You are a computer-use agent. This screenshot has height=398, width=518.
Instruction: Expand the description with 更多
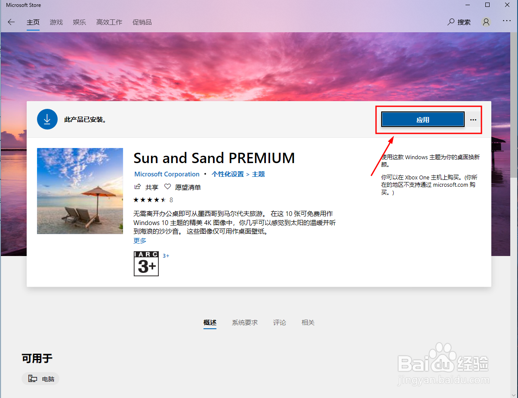point(139,241)
